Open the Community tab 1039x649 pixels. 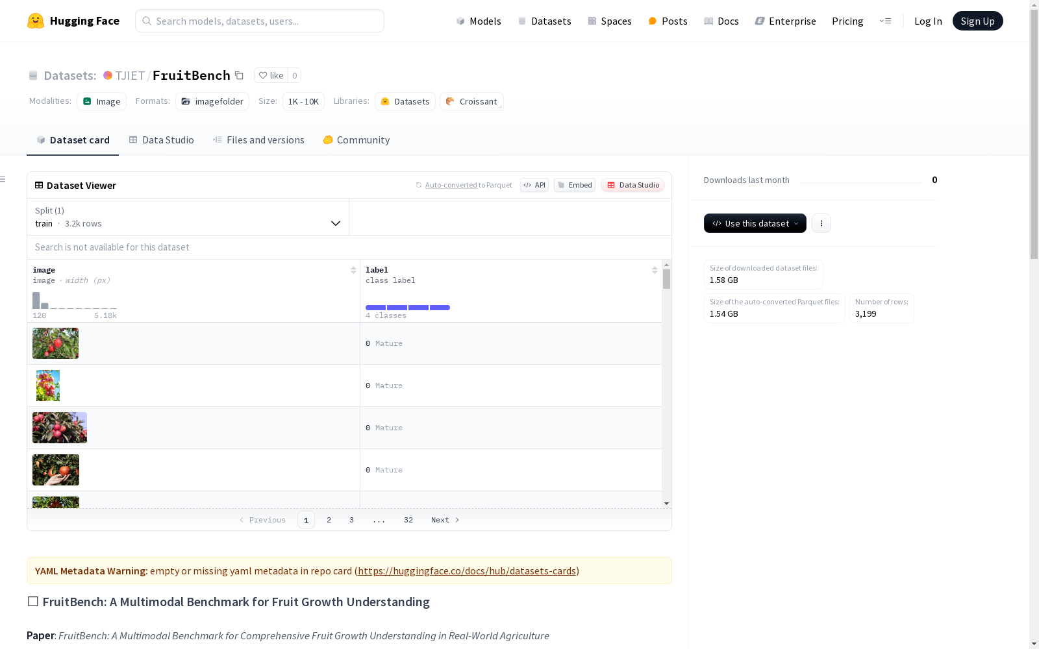[x=357, y=140]
